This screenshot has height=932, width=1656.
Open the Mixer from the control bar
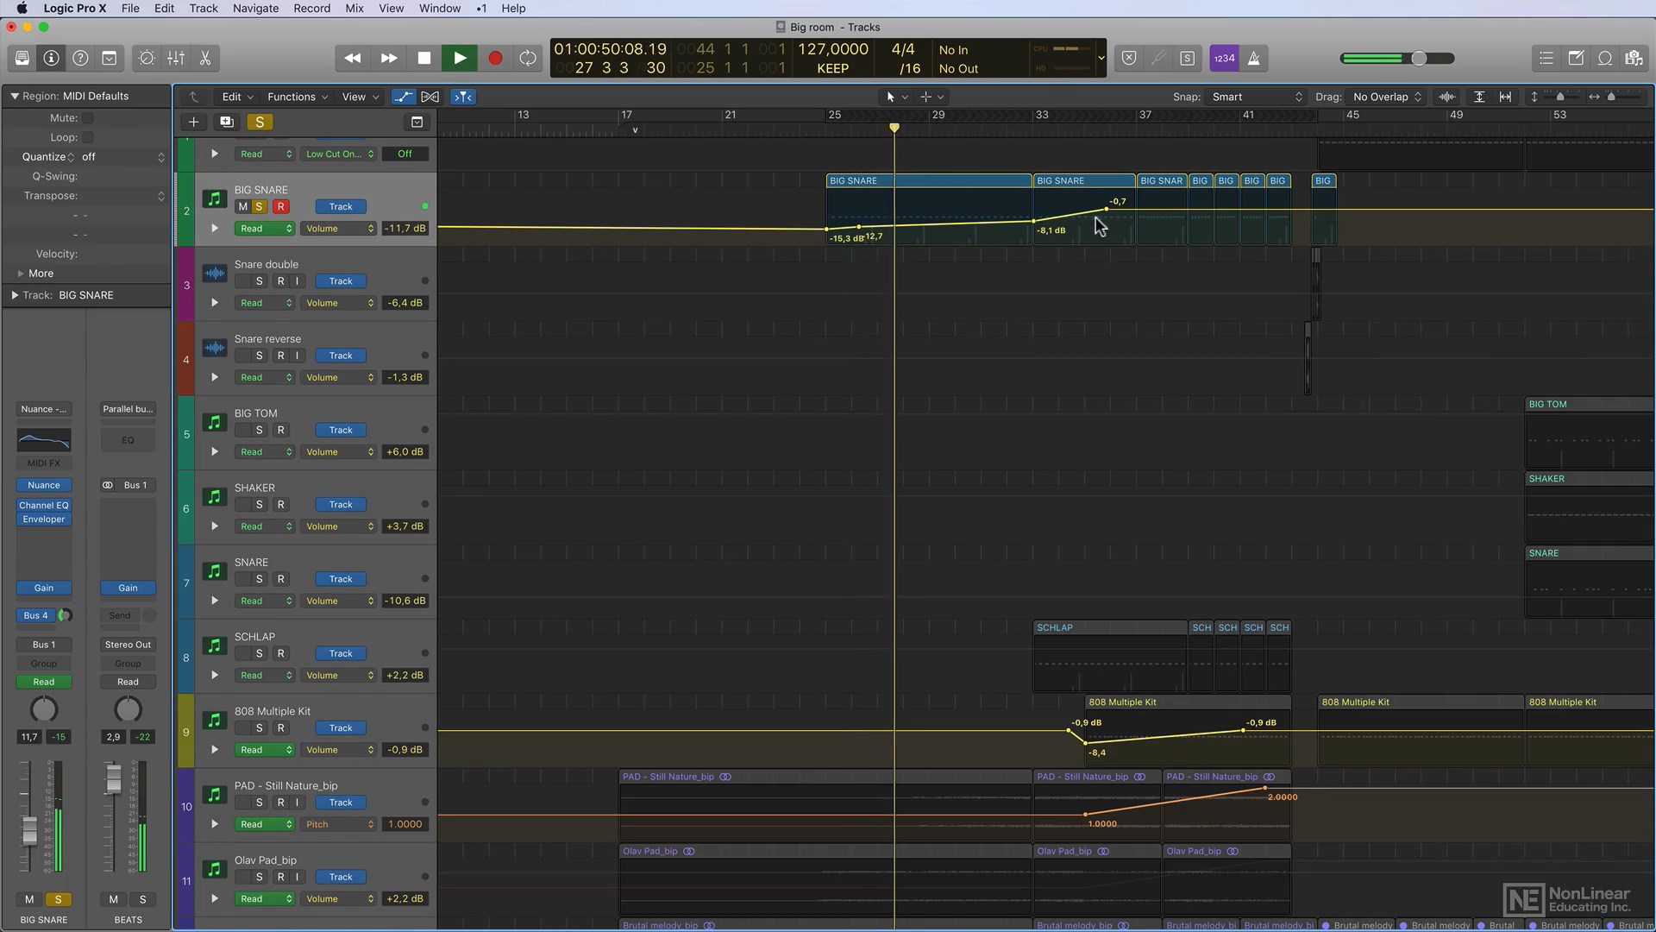(x=176, y=59)
